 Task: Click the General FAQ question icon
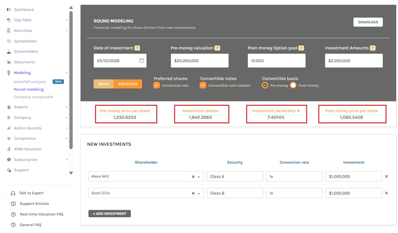point(13,225)
